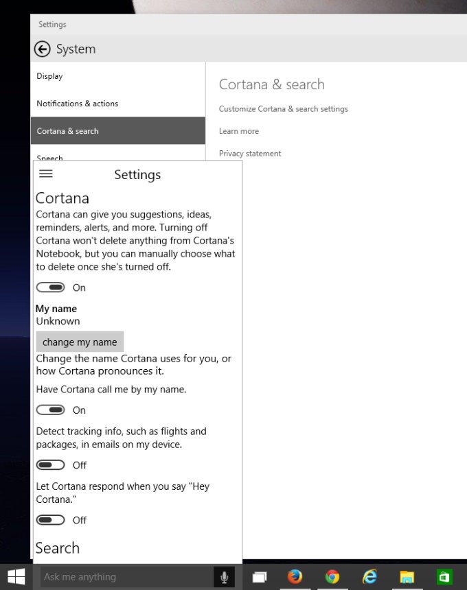Viewport: 467px width, 590px height.
Task: Open 'Customize Cortana & search settings' link
Action: coord(283,109)
